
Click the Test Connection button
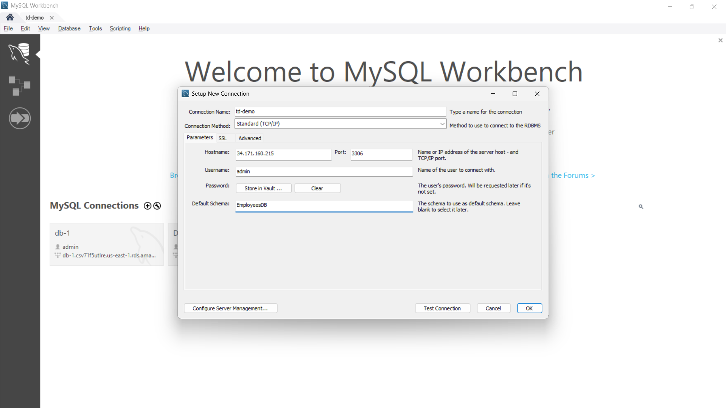442,308
